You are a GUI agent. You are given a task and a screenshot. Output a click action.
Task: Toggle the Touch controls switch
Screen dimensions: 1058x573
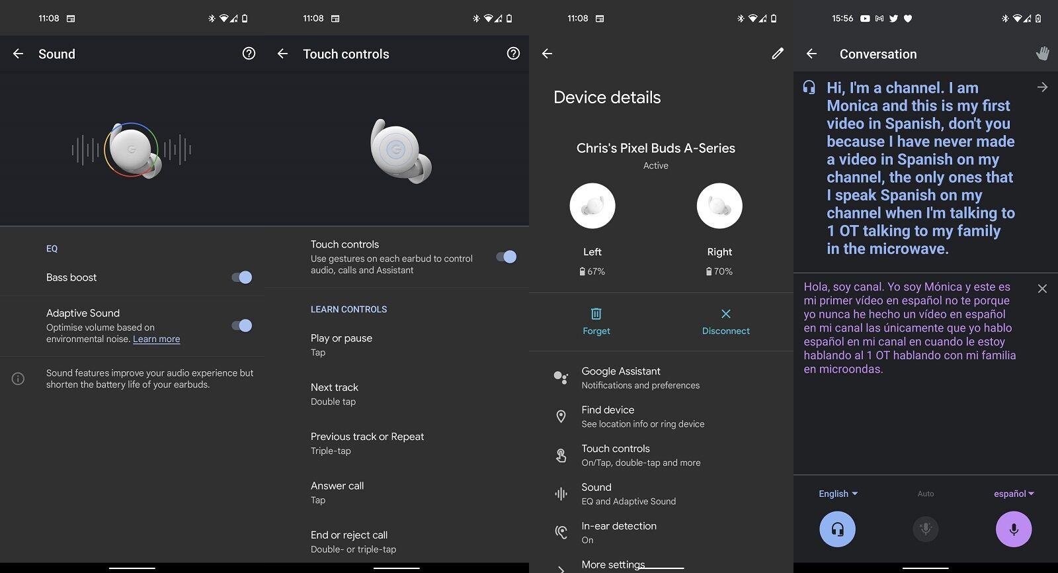tap(507, 257)
